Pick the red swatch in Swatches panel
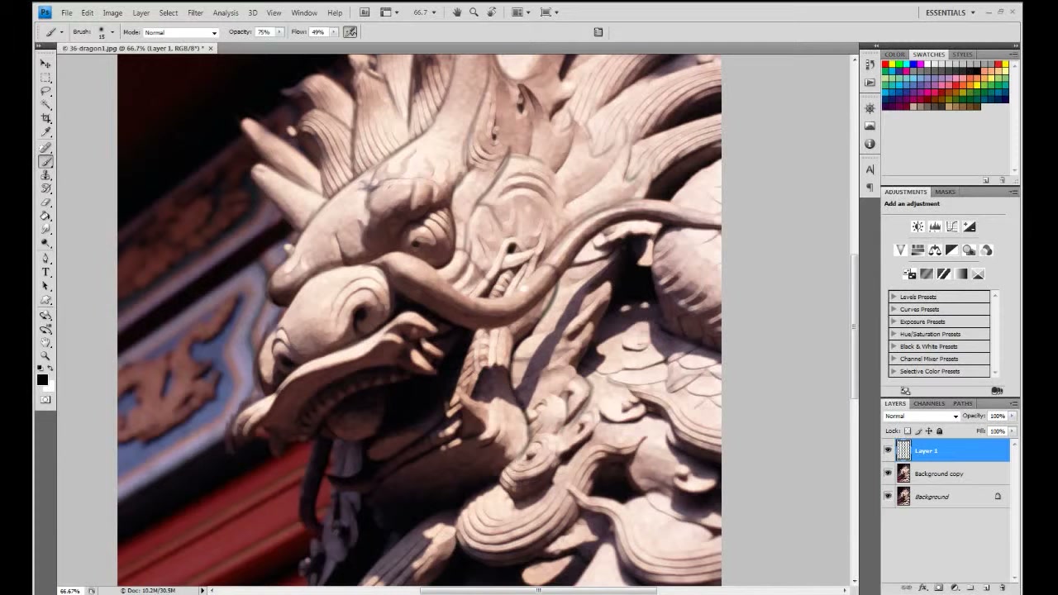 point(885,64)
